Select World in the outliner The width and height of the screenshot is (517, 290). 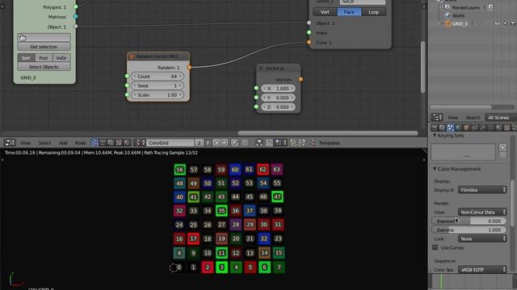(458, 15)
